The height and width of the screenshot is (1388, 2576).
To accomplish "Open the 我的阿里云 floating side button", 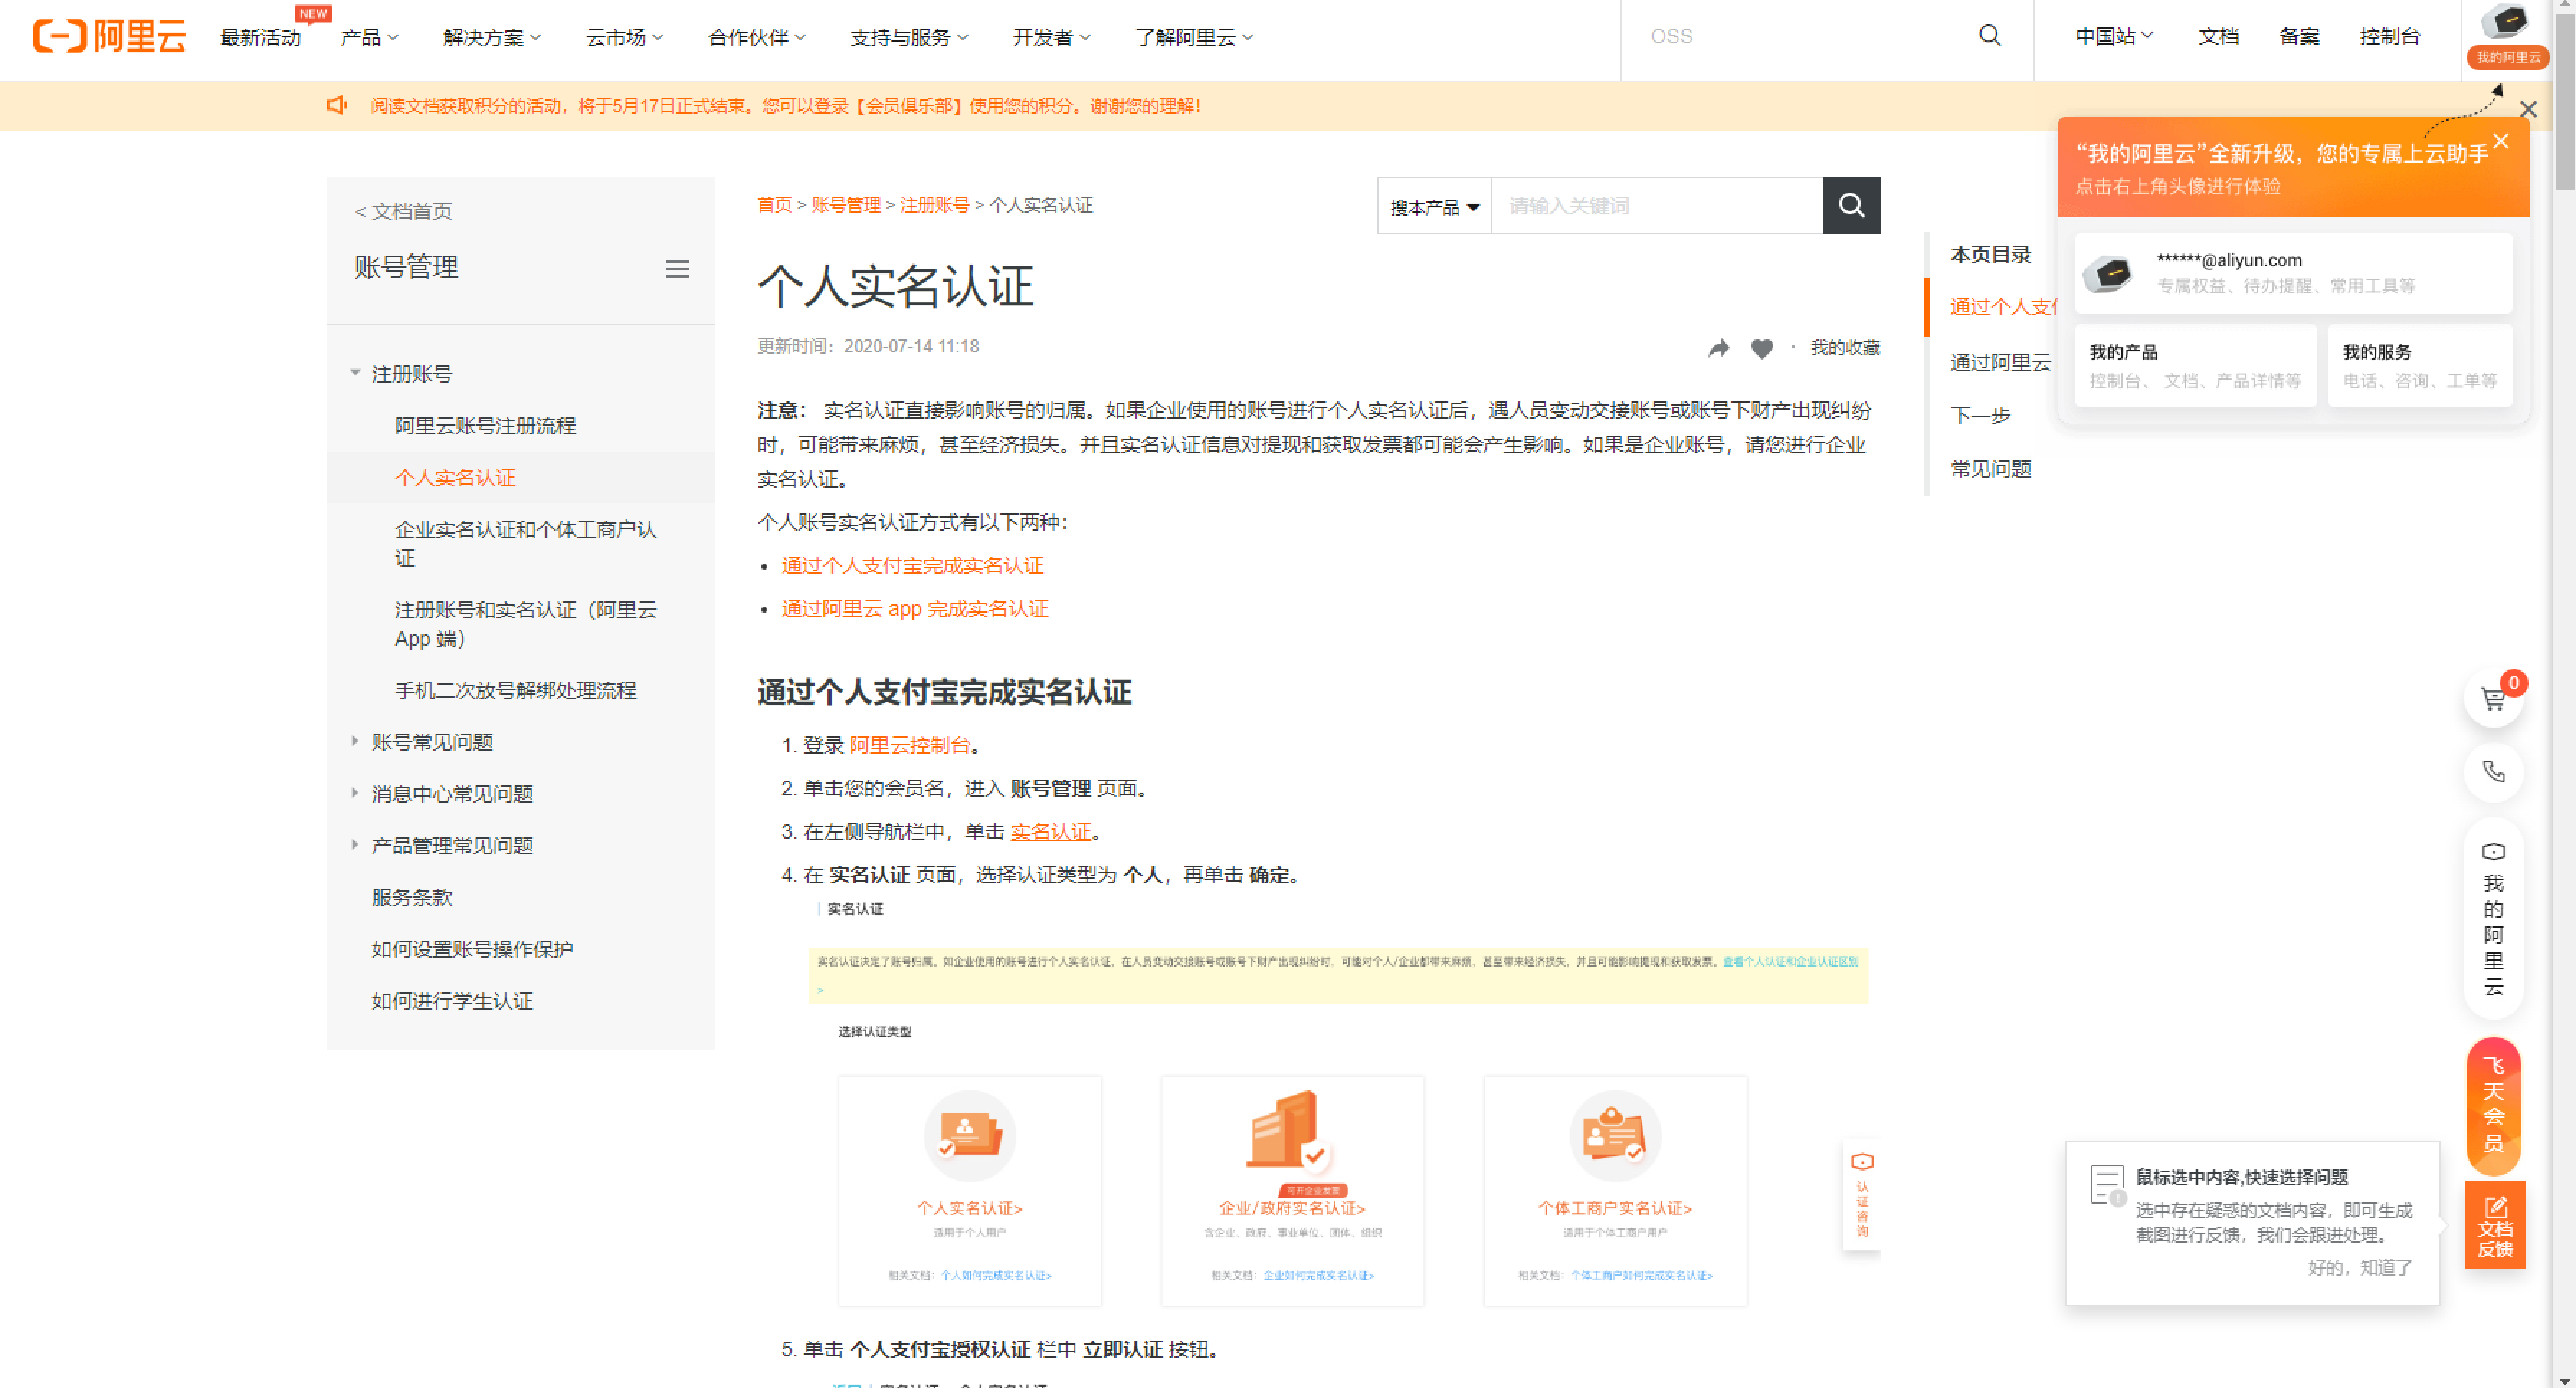I will [x=2493, y=918].
